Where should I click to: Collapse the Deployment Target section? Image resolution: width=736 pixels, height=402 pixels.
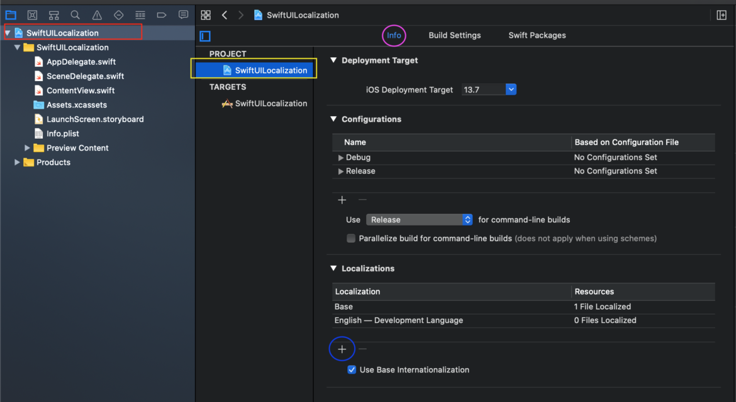click(333, 60)
